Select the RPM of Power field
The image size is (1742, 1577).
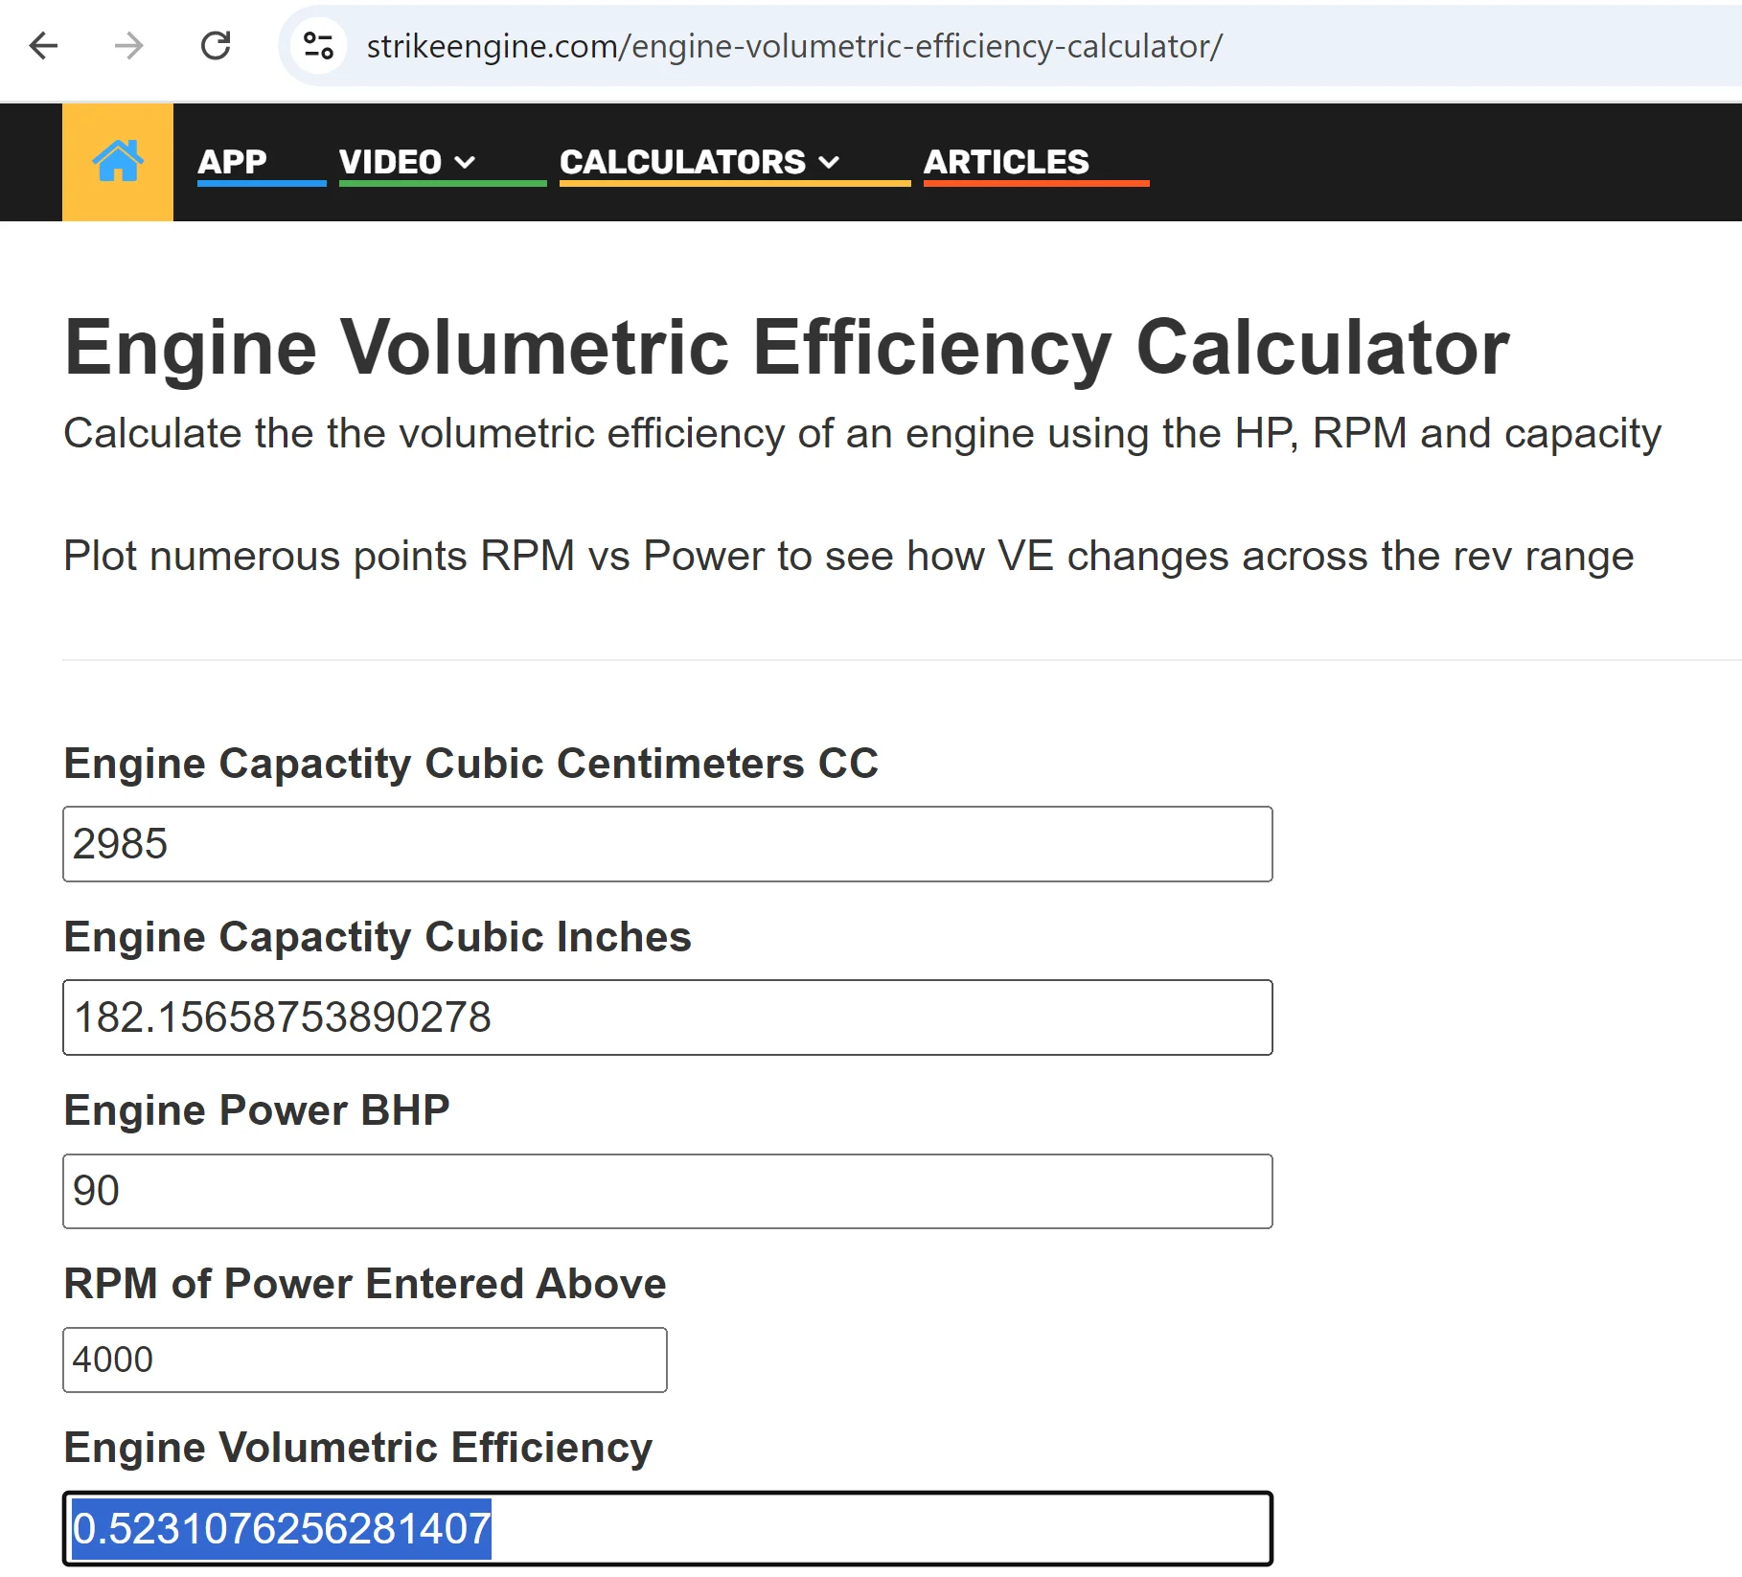(365, 1360)
